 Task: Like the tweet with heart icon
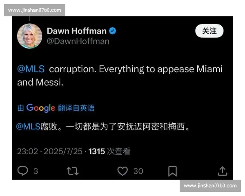click(122, 171)
